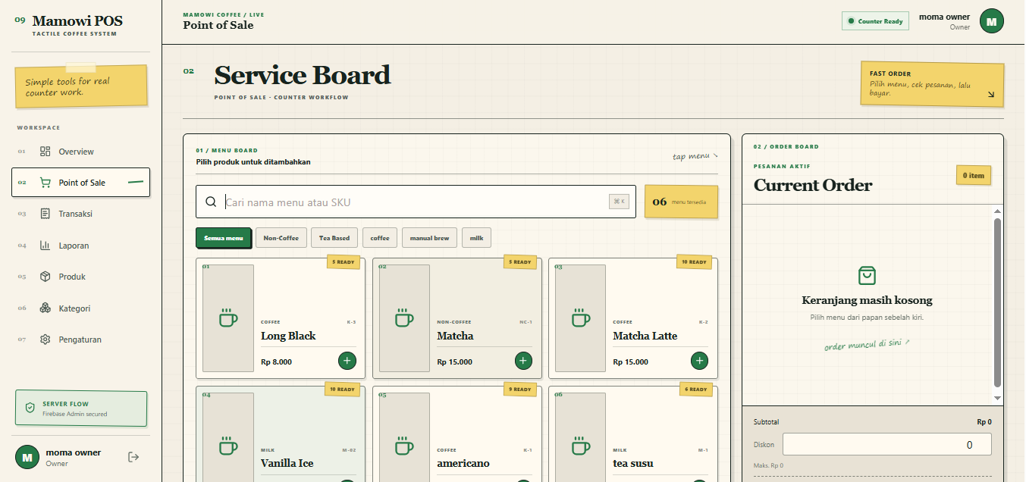Add Long Black with plus button
1026x482 pixels.
[347, 361]
